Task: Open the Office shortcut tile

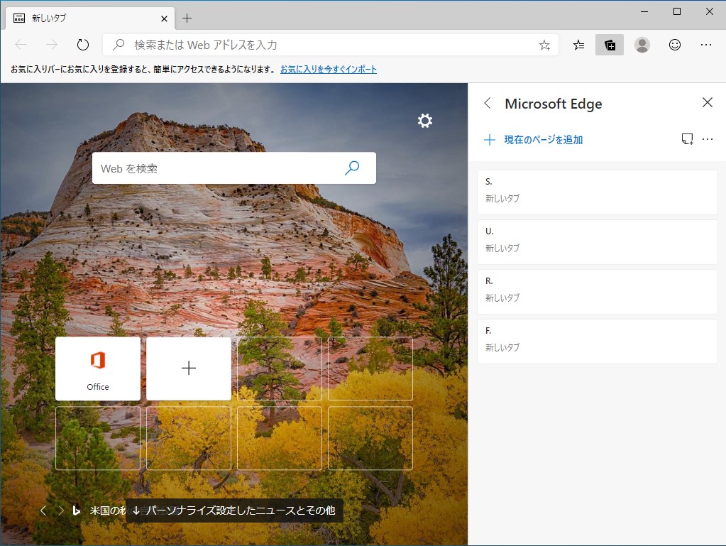Action: tap(97, 368)
